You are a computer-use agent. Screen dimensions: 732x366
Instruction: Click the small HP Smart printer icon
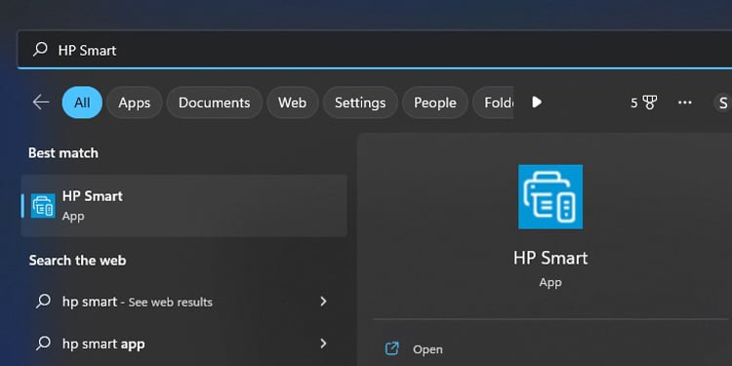tap(43, 206)
